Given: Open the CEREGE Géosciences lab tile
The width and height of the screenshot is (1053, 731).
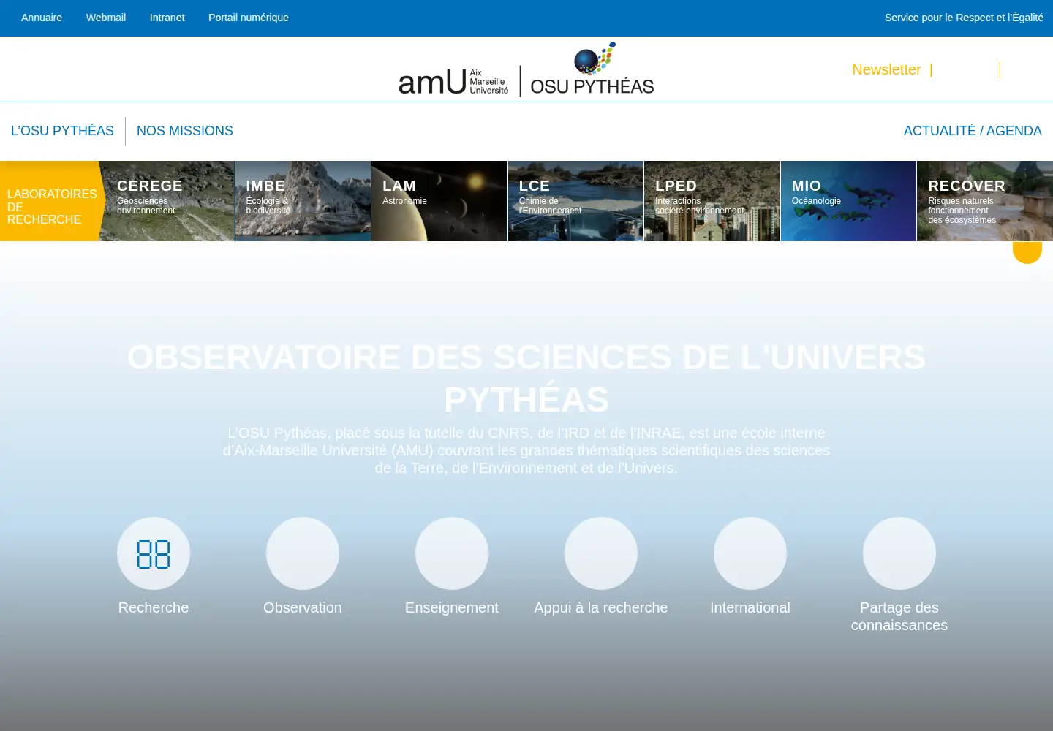Looking at the screenshot, I should click(x=167, y=201).
